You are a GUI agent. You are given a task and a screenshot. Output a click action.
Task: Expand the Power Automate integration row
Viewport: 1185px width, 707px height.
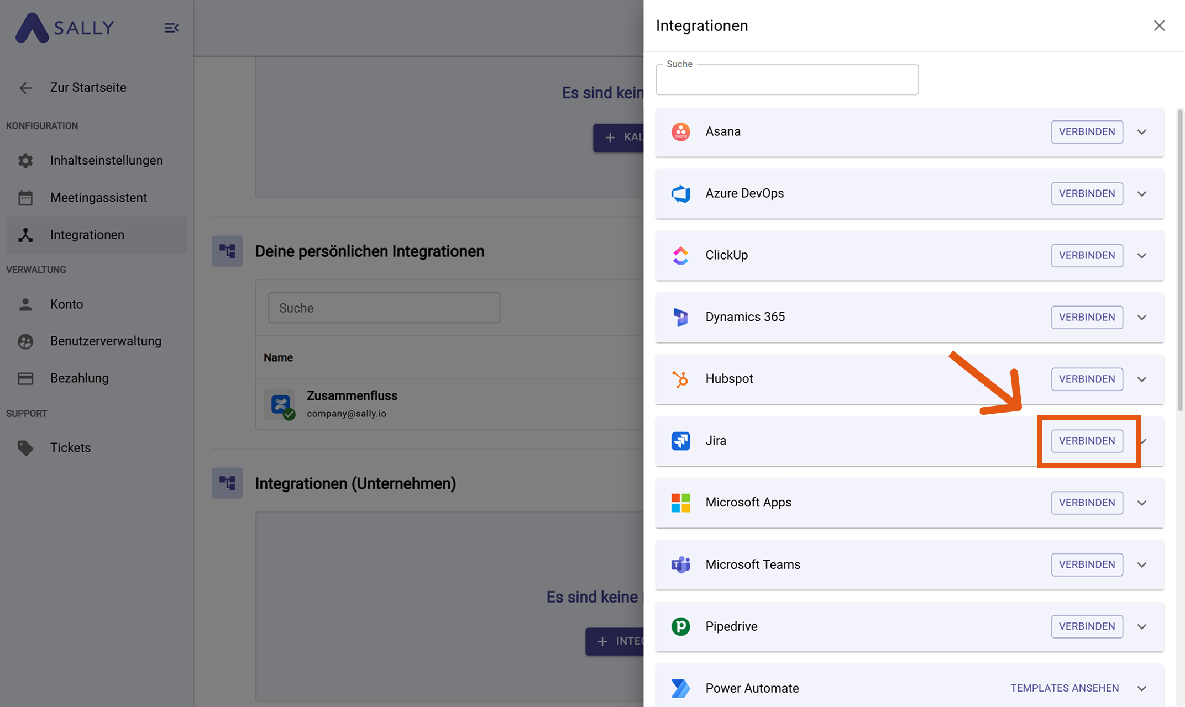pyautogui.click(x=1142, y=689)
